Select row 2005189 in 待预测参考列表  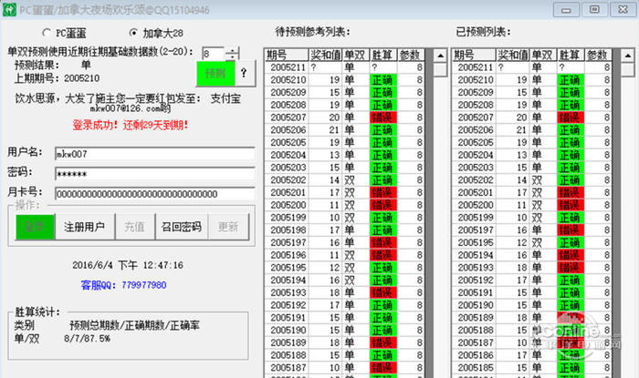pos(344,342)
